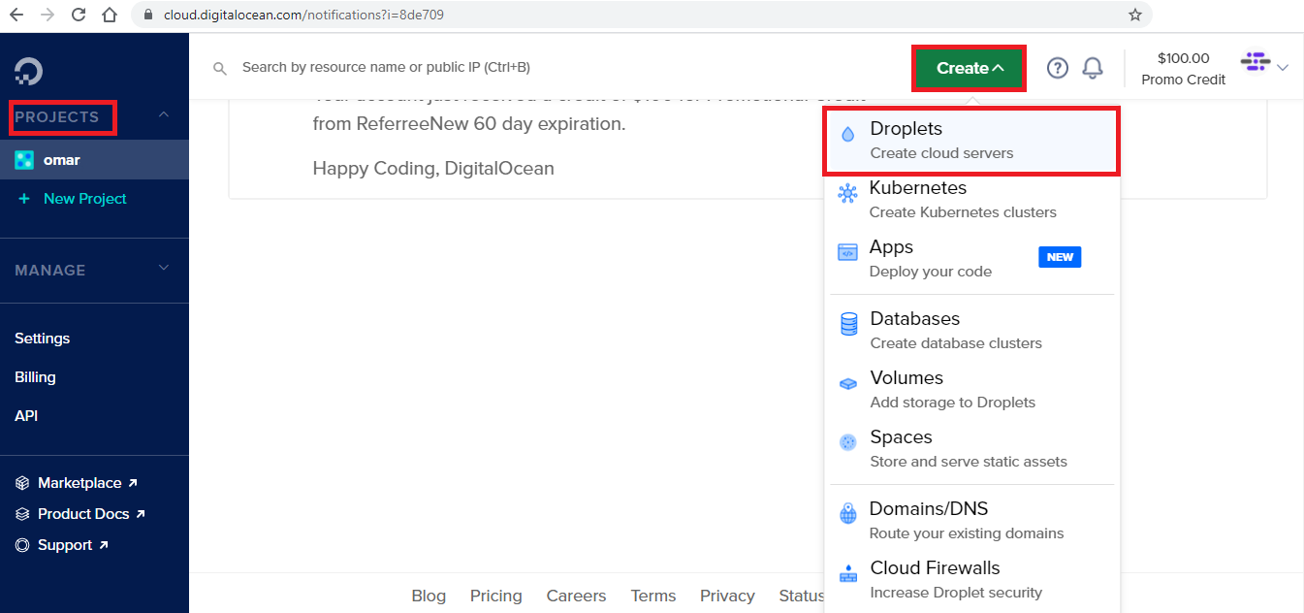This screenshot has width=1304, height=613.
Task: Click the Product Docs stack icon
Action: [x=22, y=514]
